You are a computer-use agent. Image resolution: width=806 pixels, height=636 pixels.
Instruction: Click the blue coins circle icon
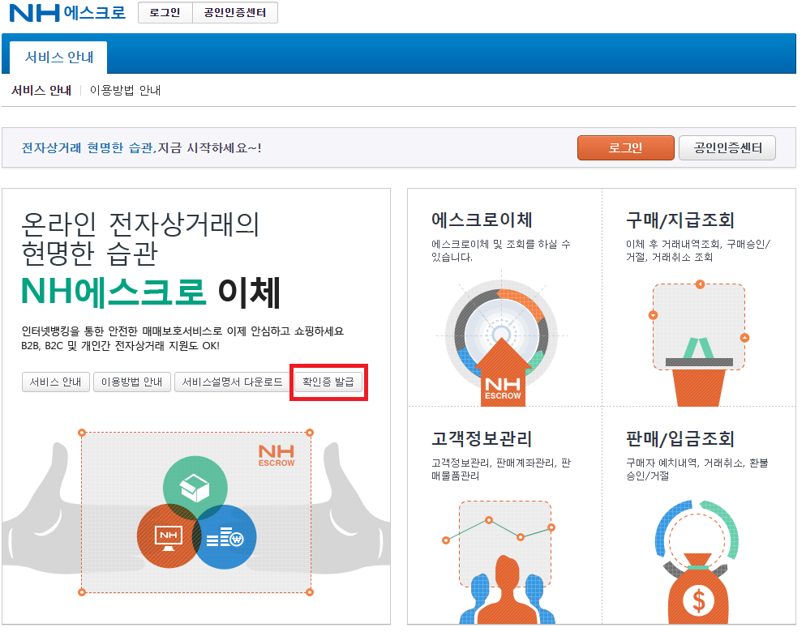(x=225, y=537)
